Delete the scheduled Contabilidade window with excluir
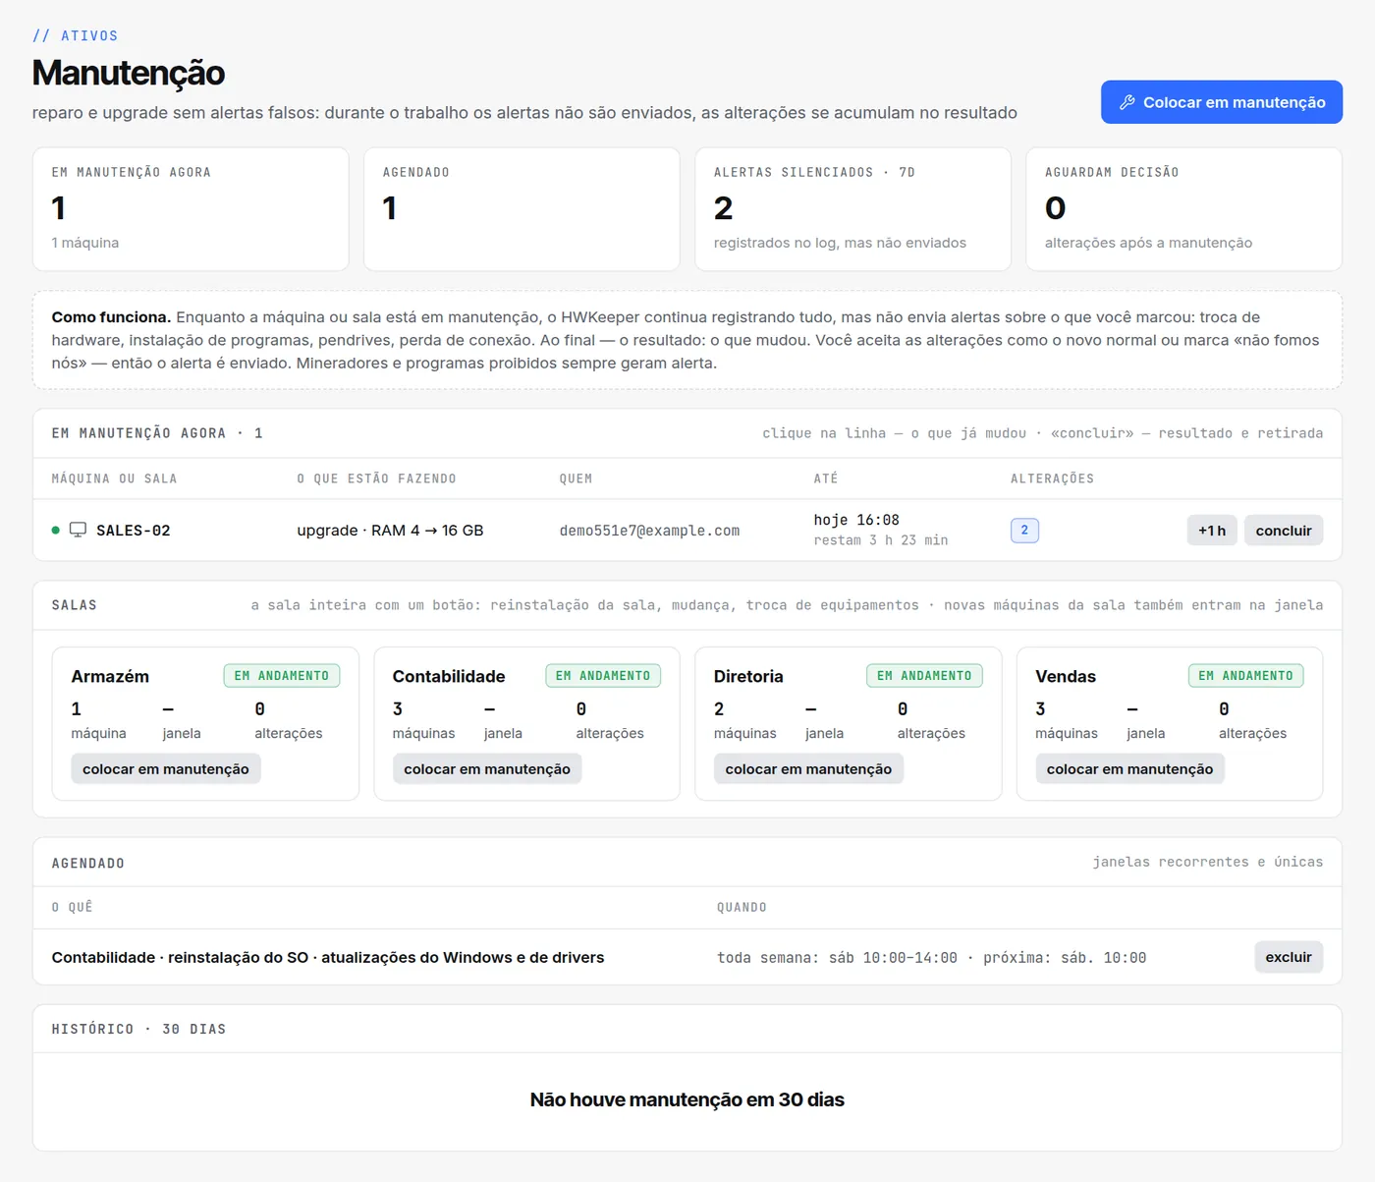1375x1182 pixels. tap(1289, 957)
